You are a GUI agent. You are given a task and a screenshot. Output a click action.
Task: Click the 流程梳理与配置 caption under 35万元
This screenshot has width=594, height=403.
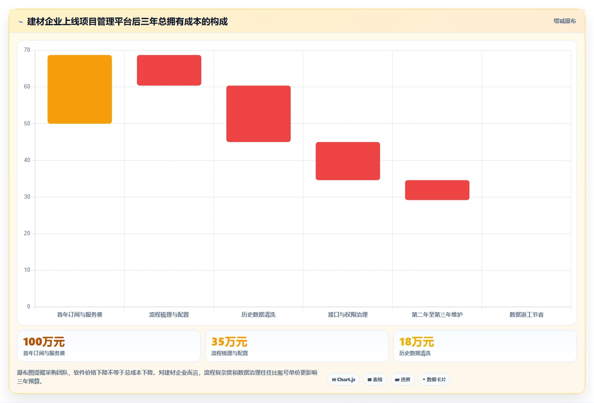click(230, 353)
